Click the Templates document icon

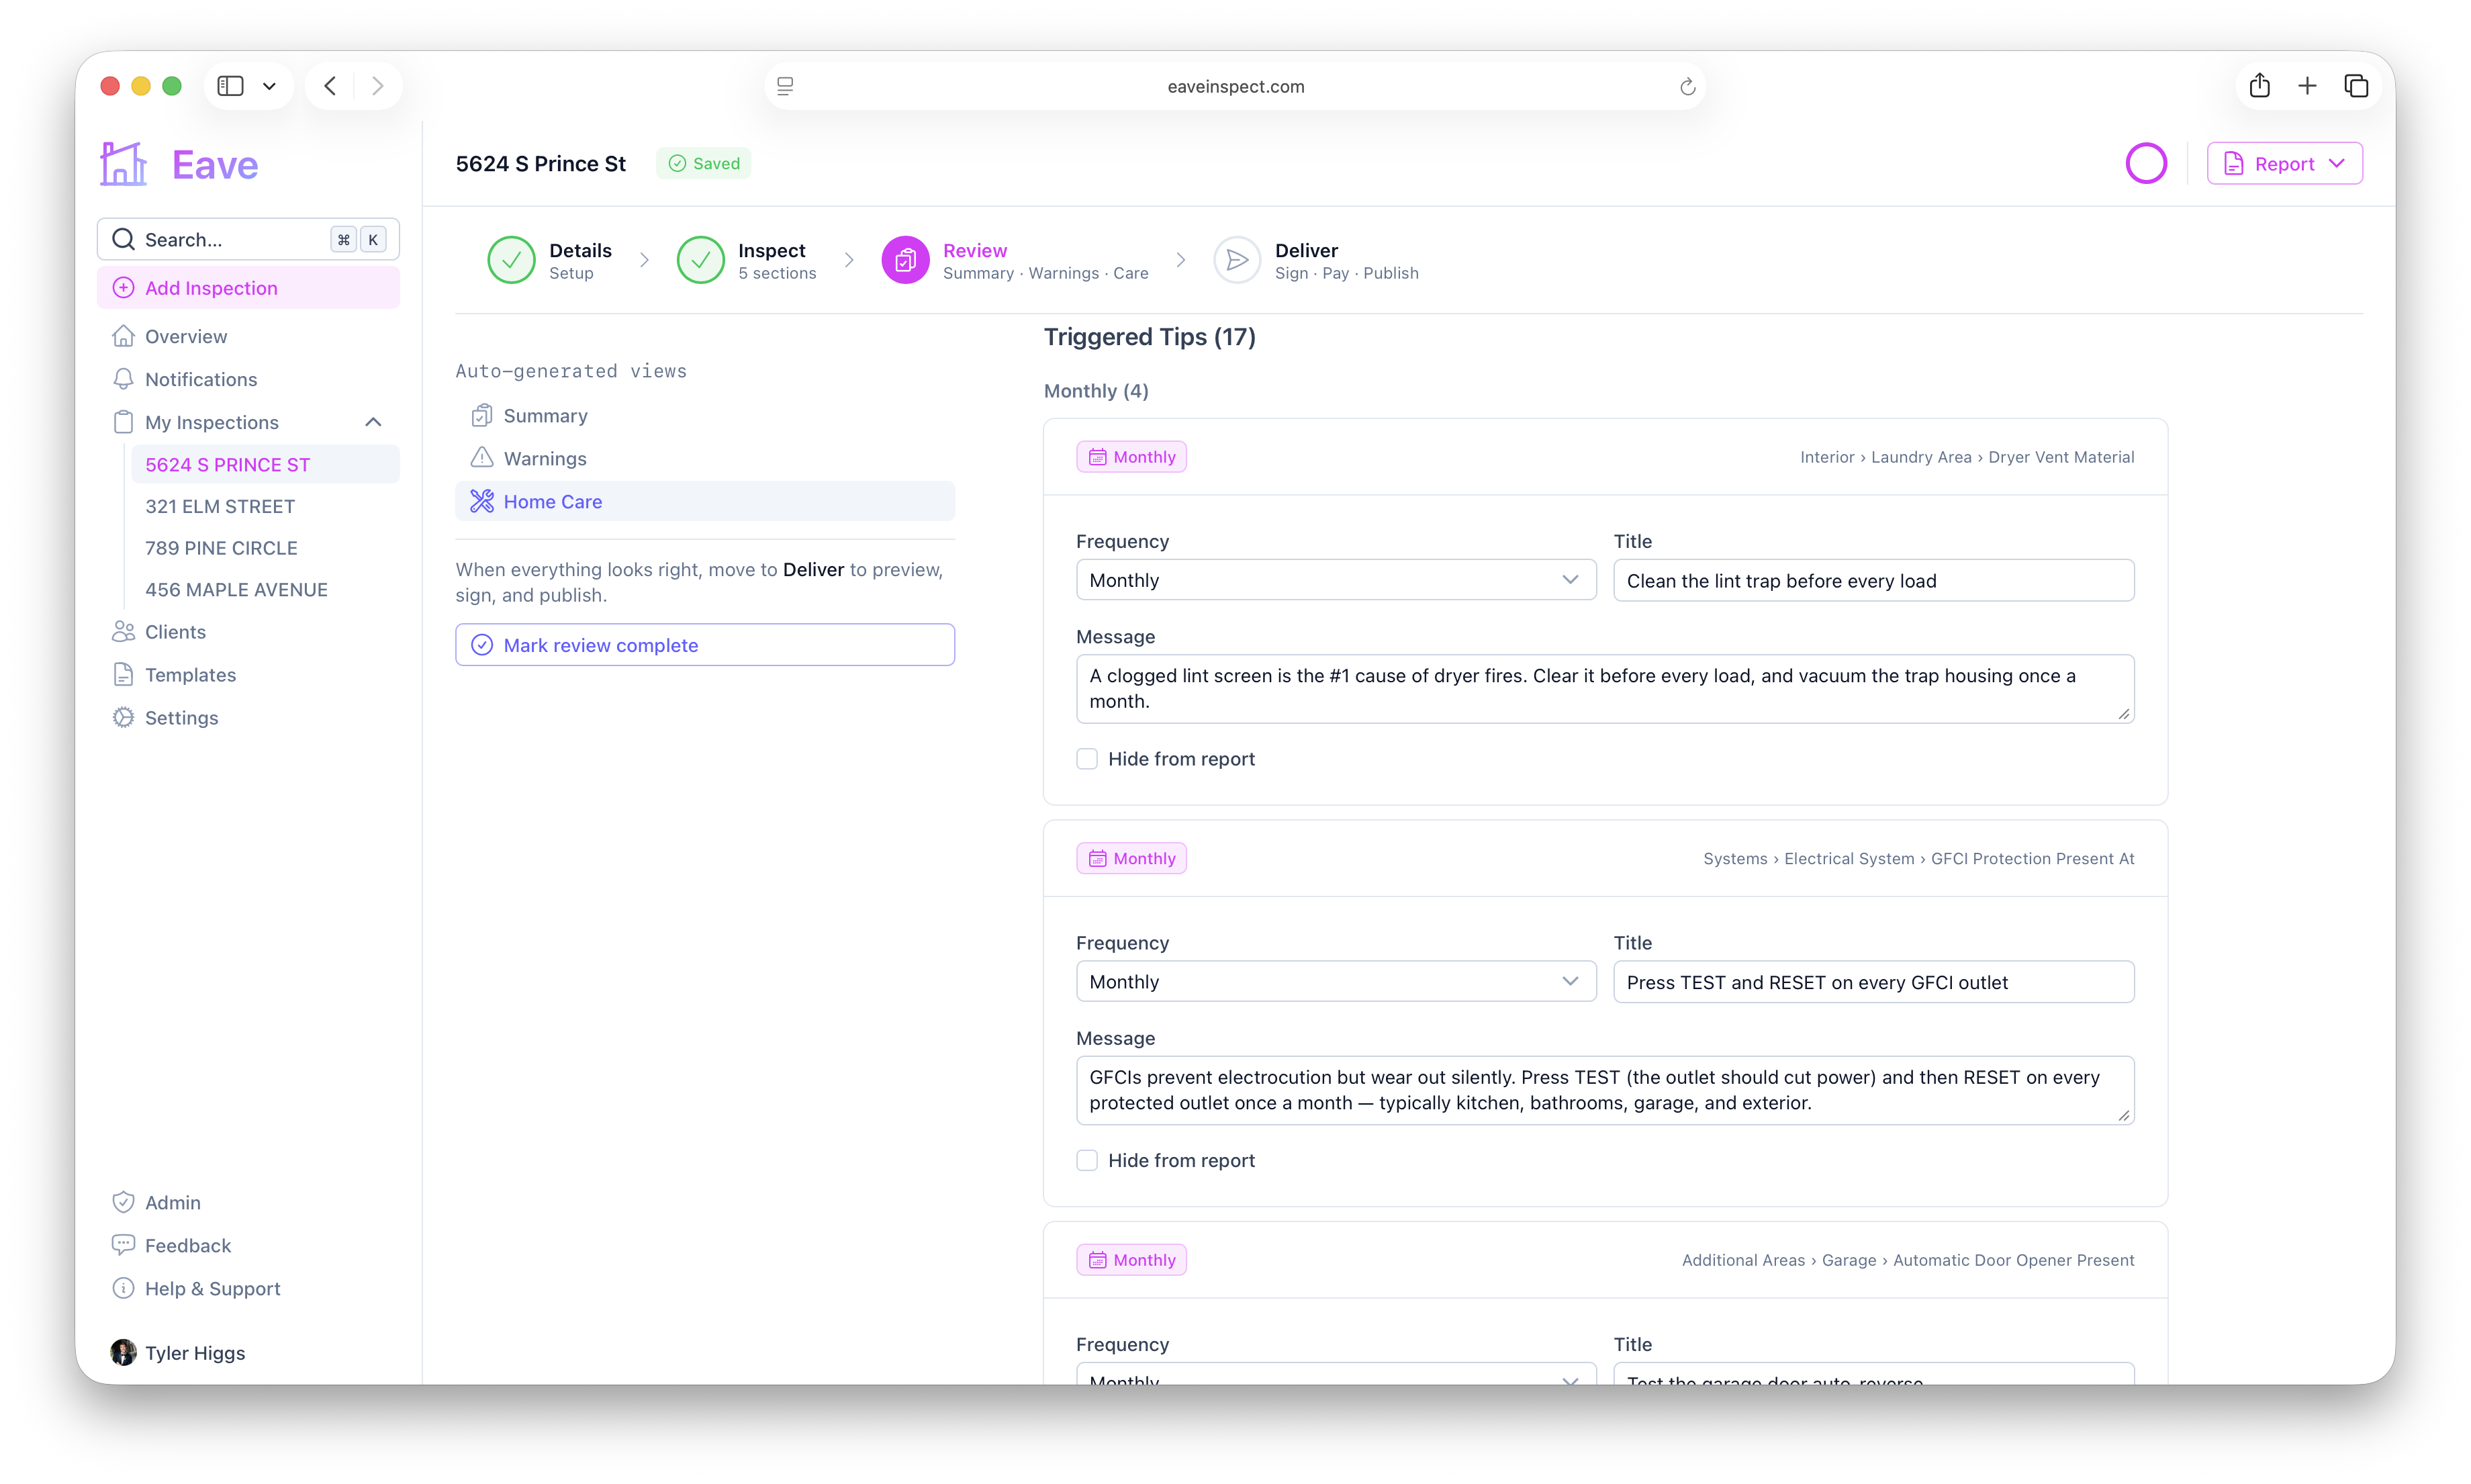click(123, 675)
